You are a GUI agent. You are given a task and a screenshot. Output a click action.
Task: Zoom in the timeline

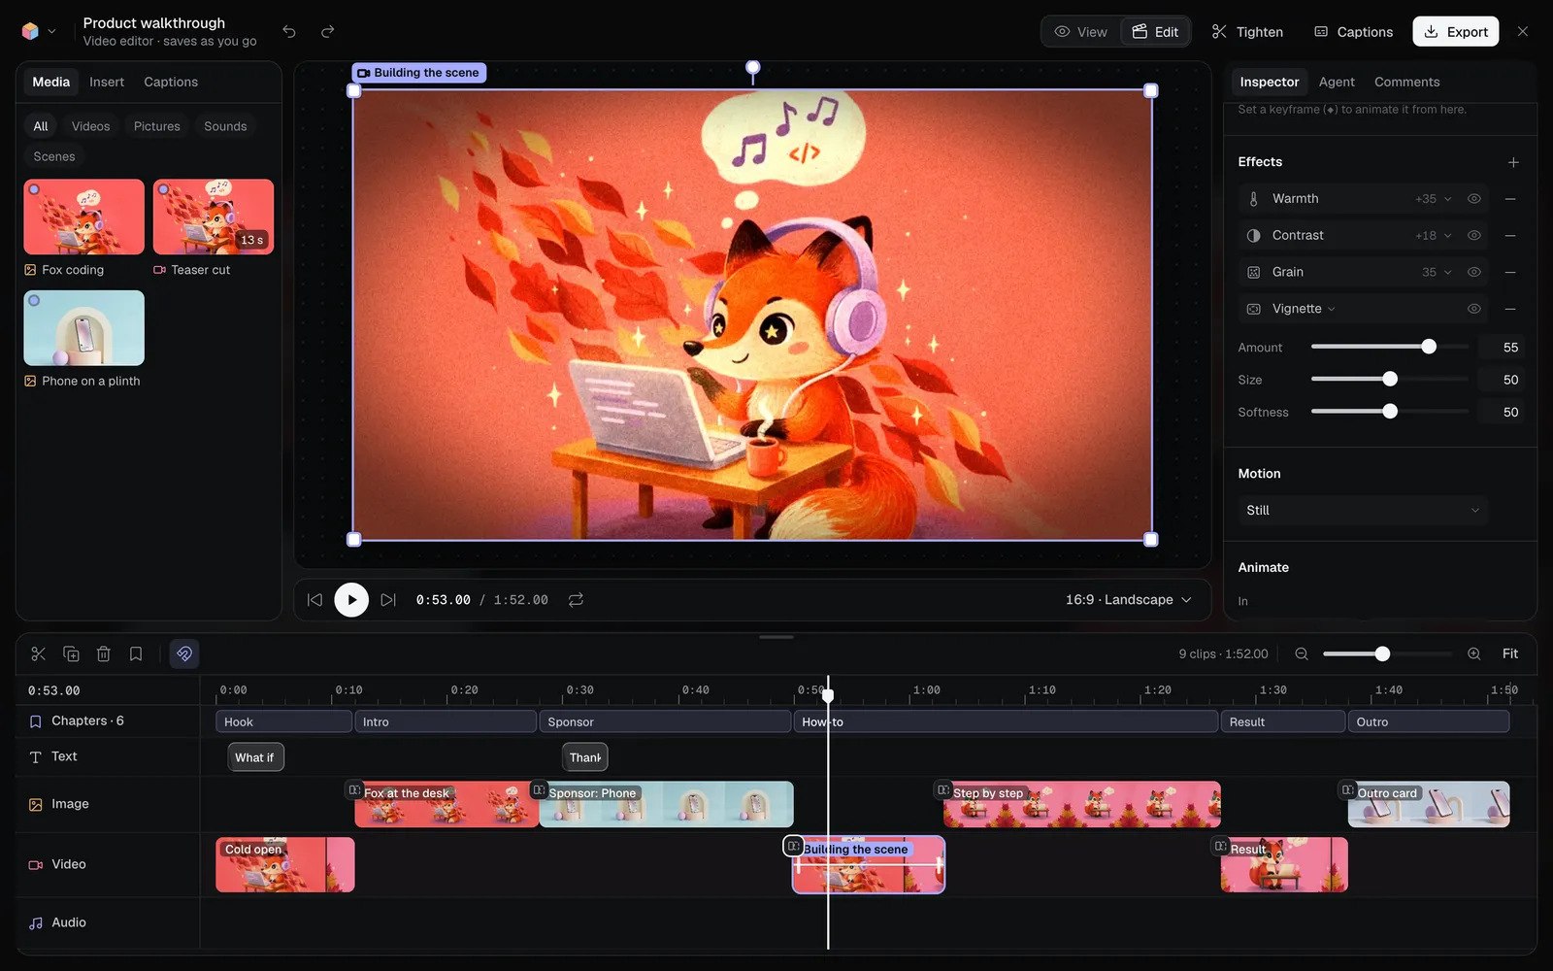click(x=1473, y=653)
